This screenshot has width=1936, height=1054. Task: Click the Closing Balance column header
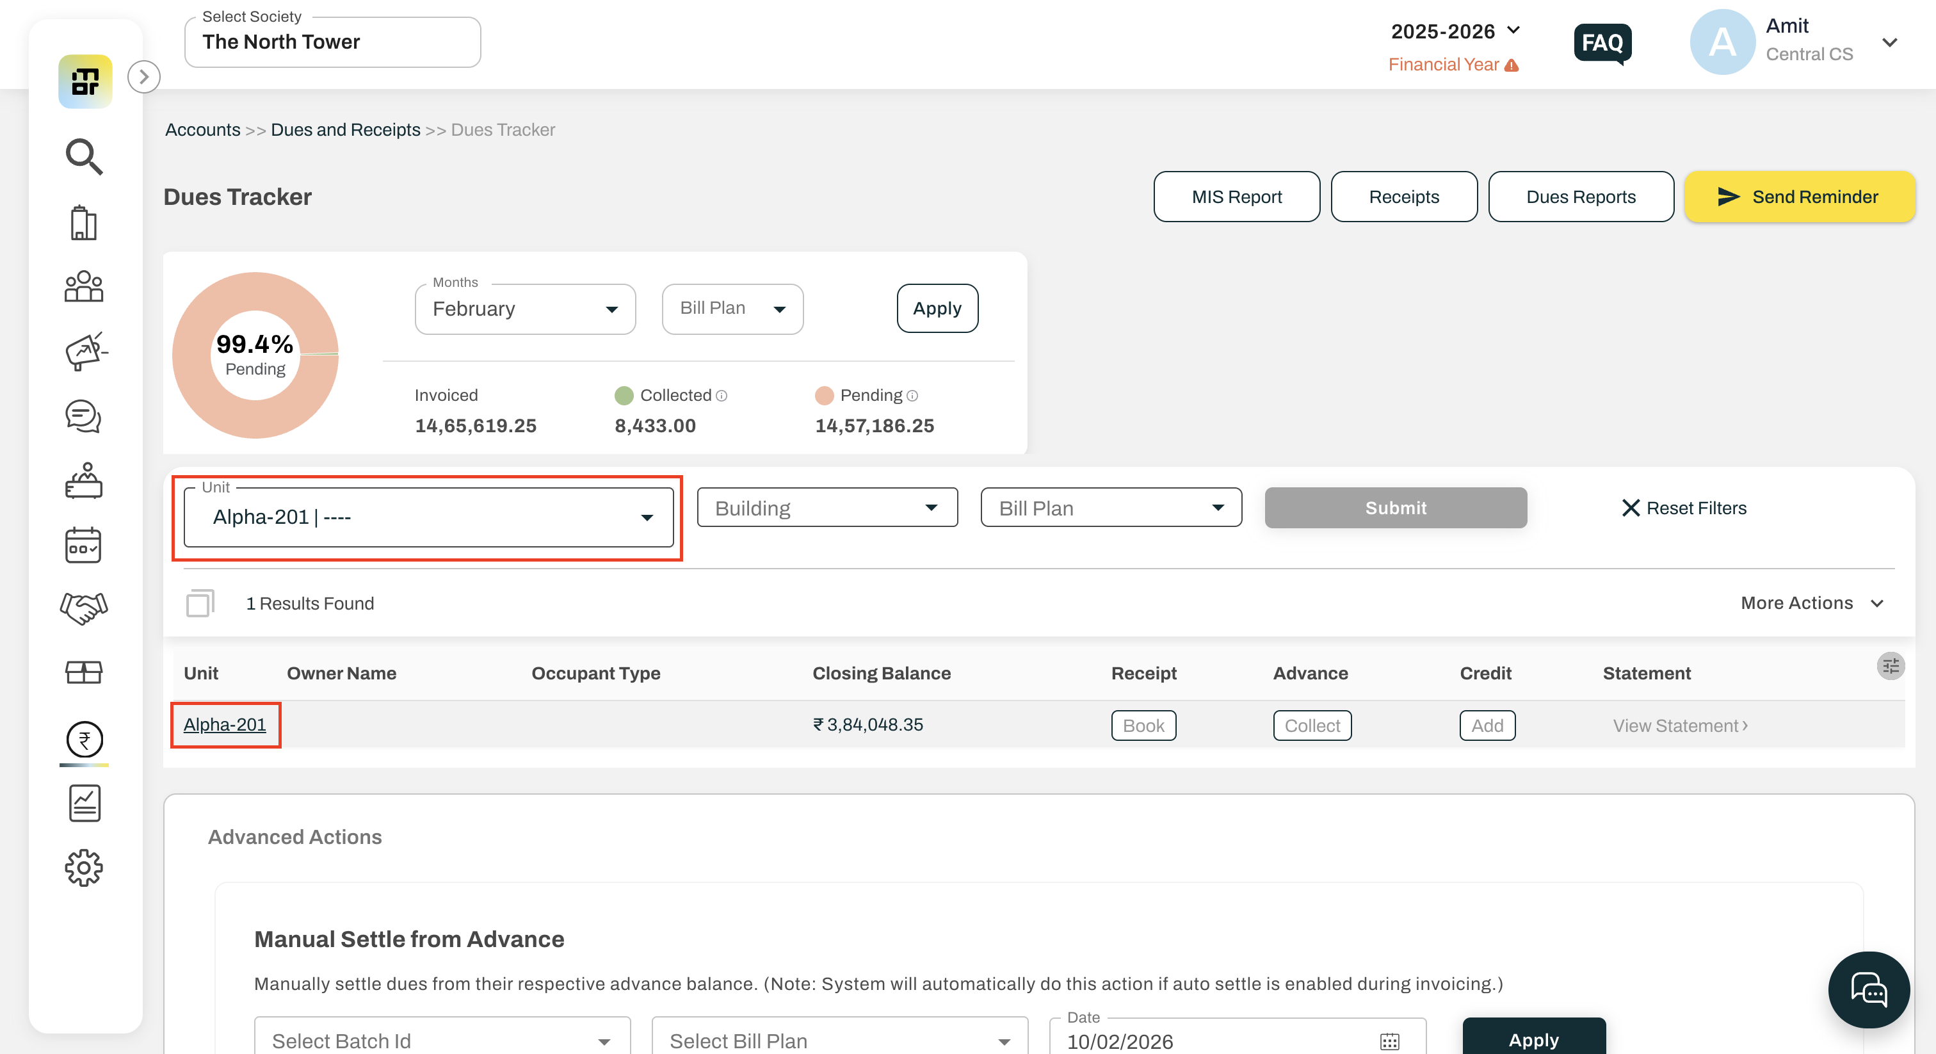(882, 674)
